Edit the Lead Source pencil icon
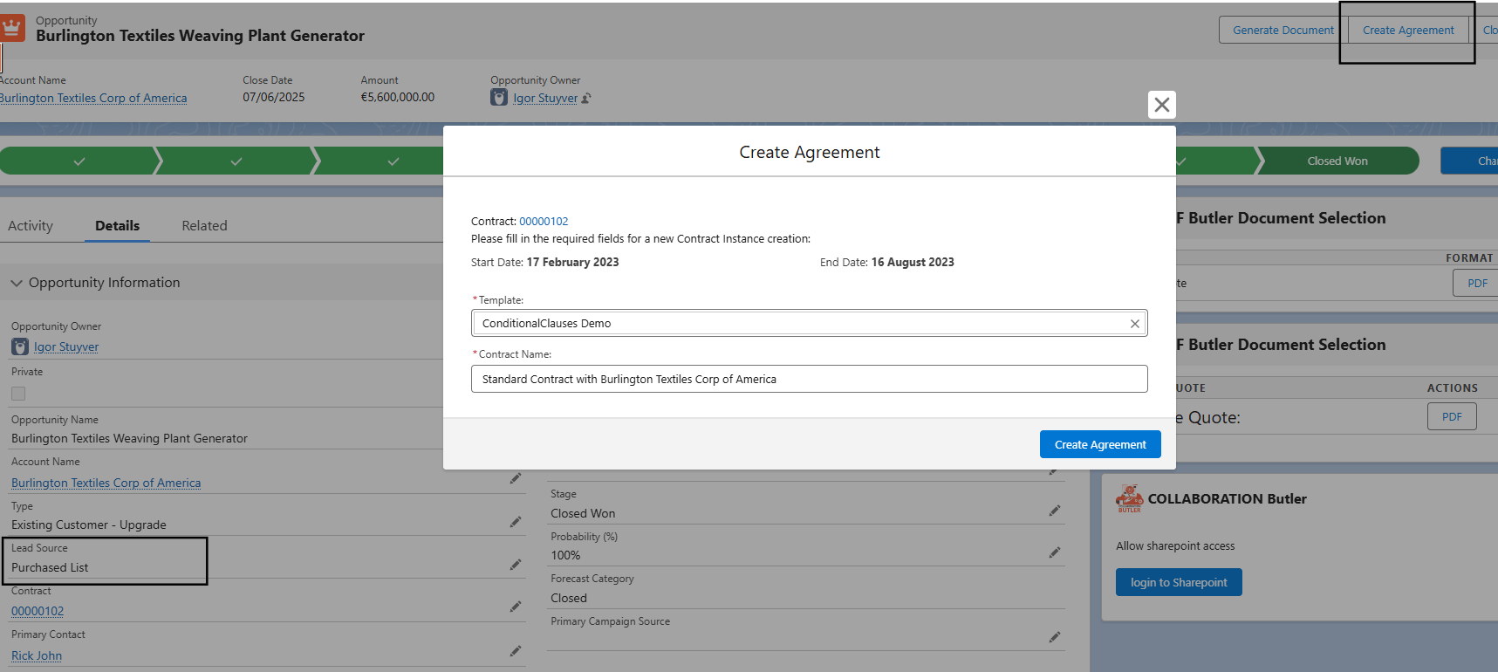 coord(516,565)
